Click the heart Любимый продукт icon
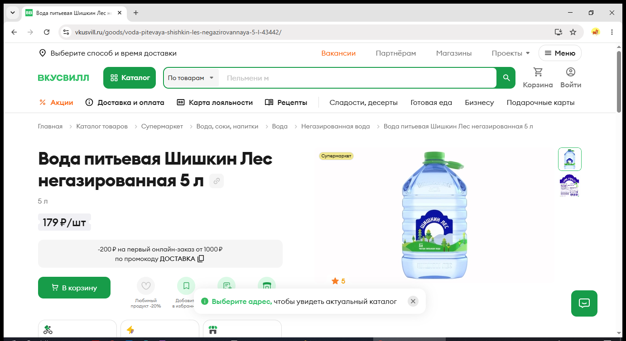 point(146,286)
